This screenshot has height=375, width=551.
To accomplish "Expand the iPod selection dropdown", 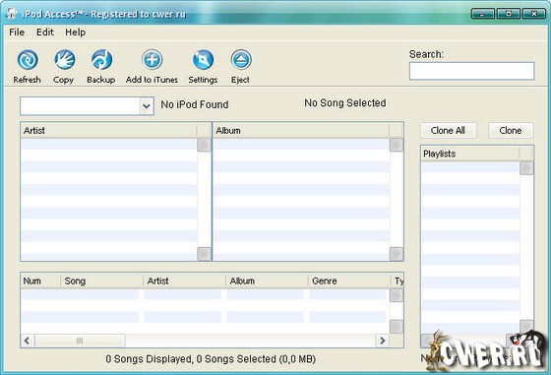I will click(x=147, y=105).
